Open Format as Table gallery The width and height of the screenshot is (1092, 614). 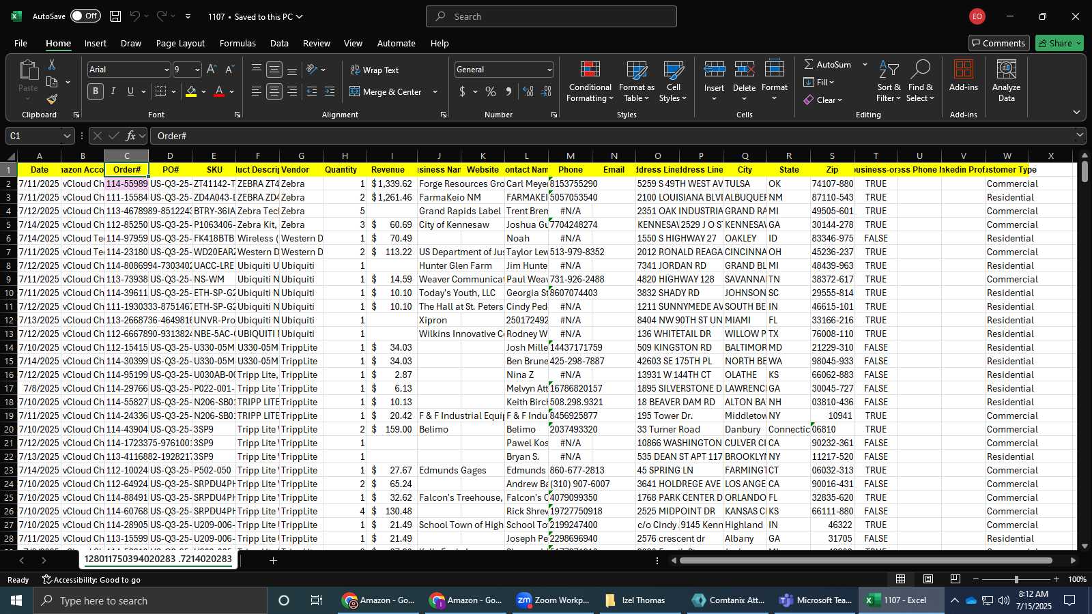[x=636, y=81]
